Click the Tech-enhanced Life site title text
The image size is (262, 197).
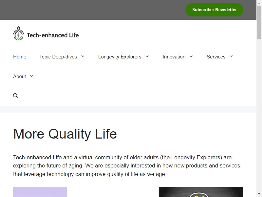(53, 35)
